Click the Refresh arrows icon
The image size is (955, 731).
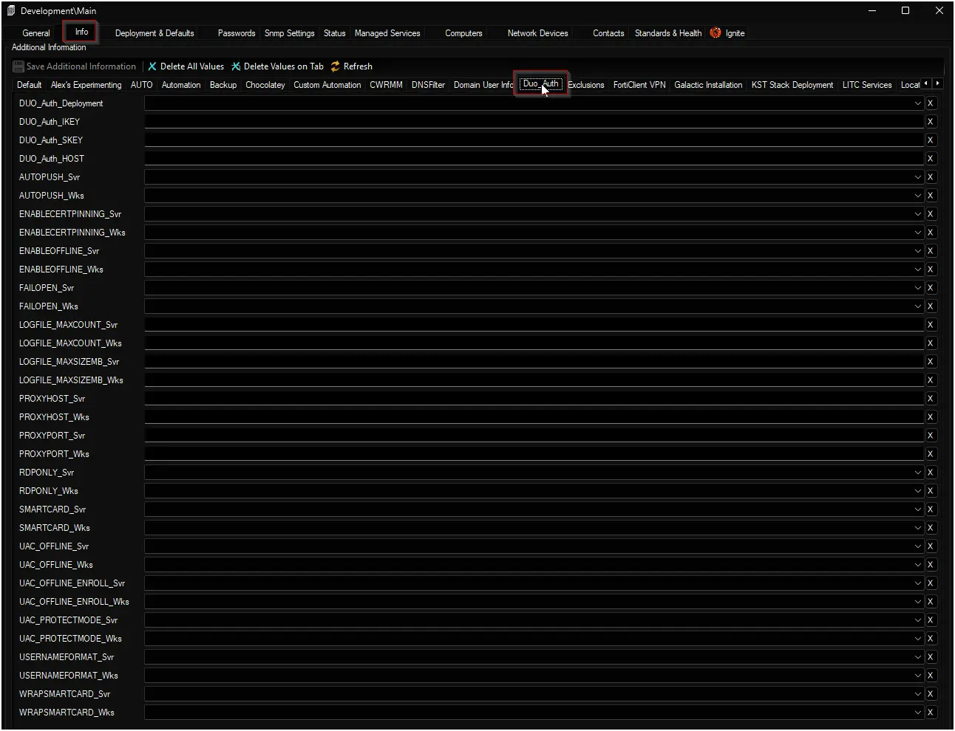pyautogui.click(x=336, y=66)
